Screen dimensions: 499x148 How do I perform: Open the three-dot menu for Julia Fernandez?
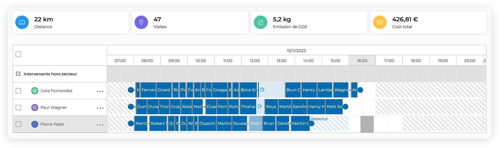(100, 91)
